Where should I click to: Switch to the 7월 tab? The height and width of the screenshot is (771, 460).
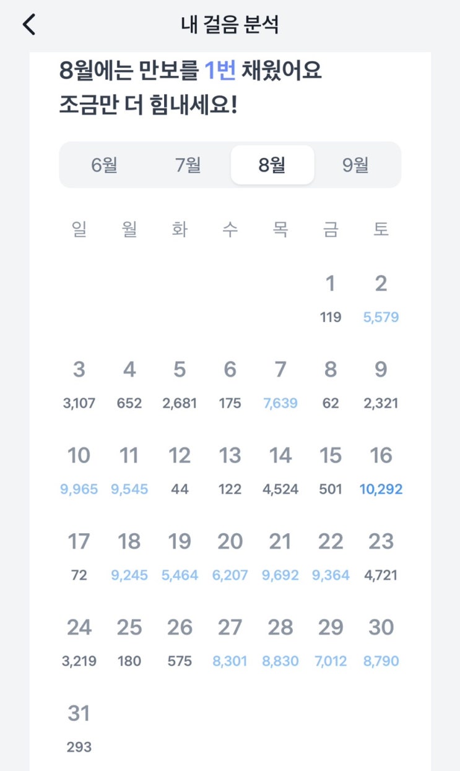(188, 165)
